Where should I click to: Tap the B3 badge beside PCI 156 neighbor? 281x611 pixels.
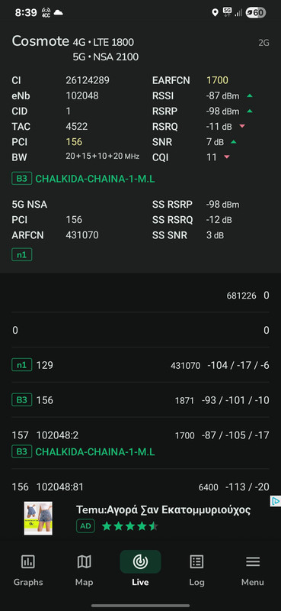(22, 399)
